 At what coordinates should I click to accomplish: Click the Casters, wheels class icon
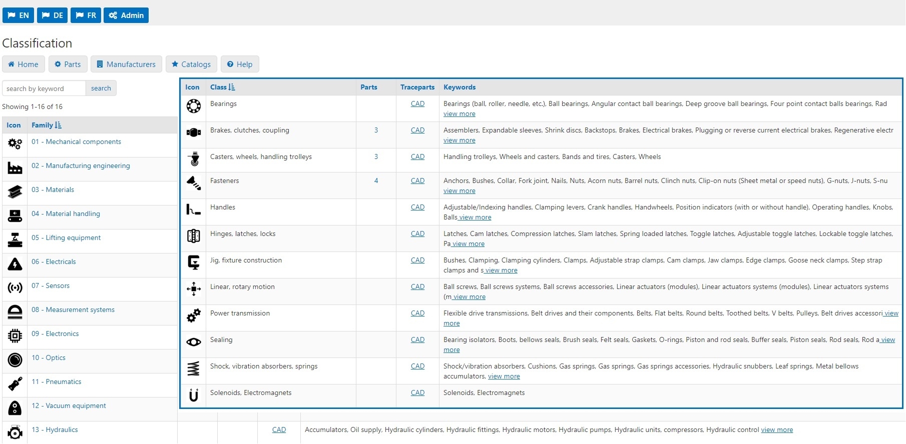[194, 158]
